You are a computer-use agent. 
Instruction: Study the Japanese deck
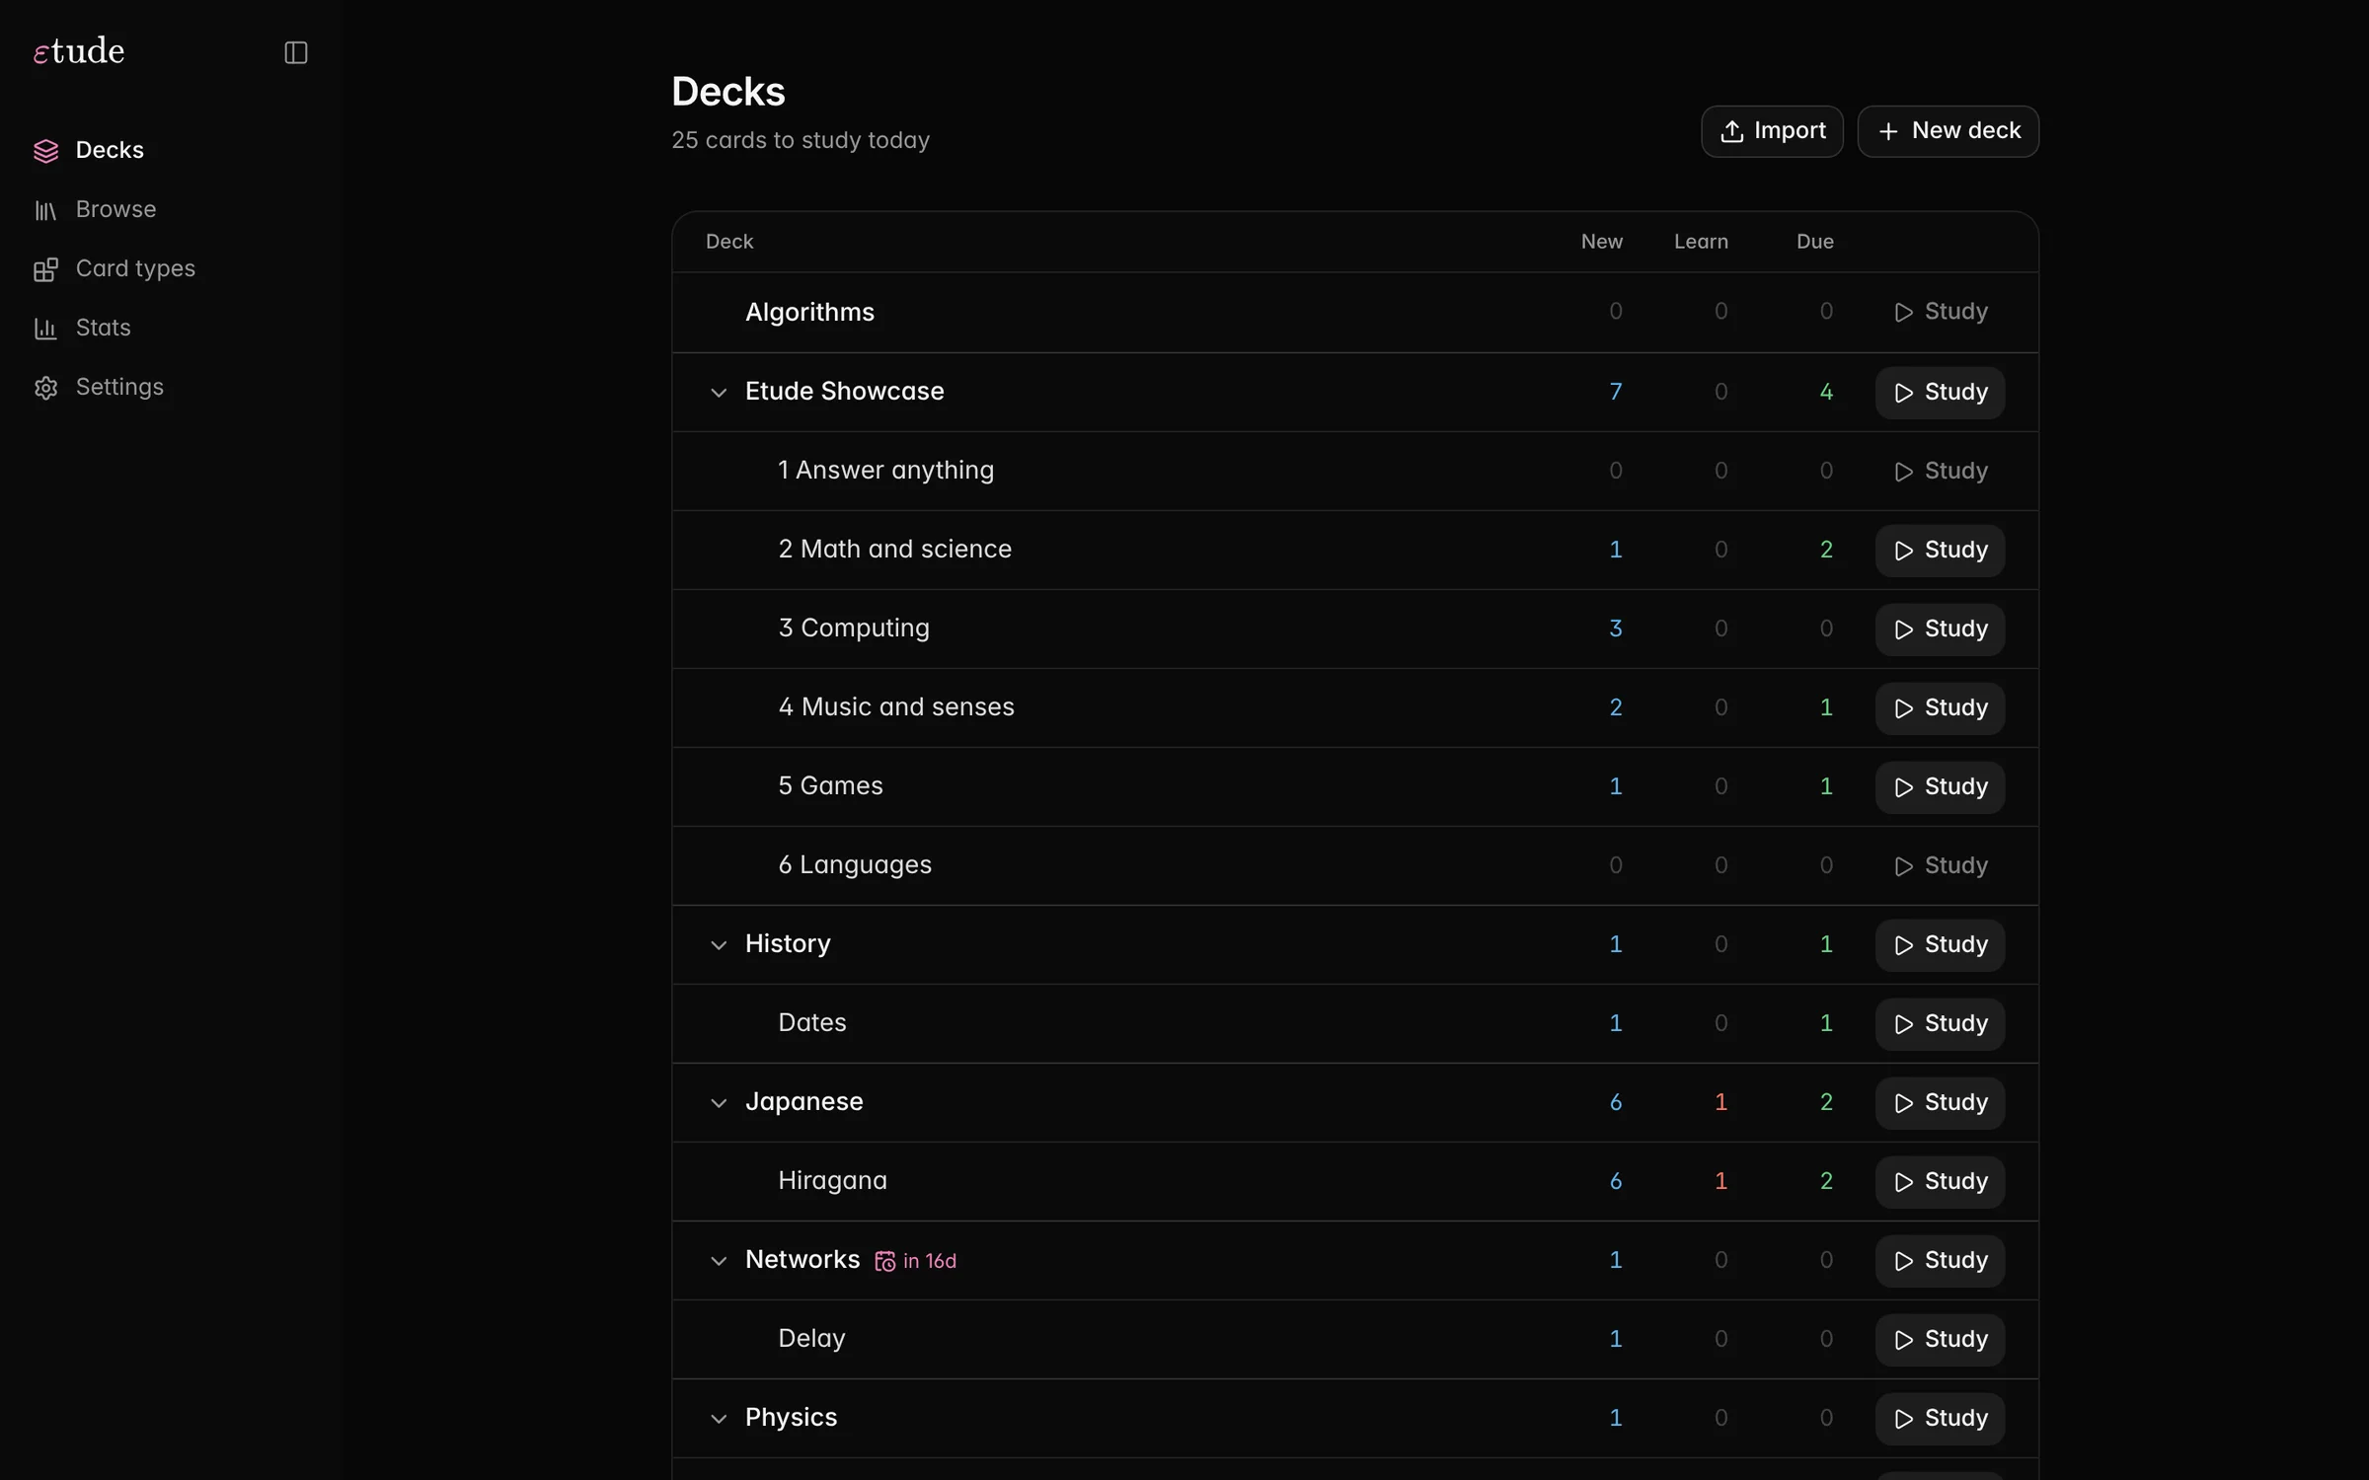(x=1940, y=1103)
